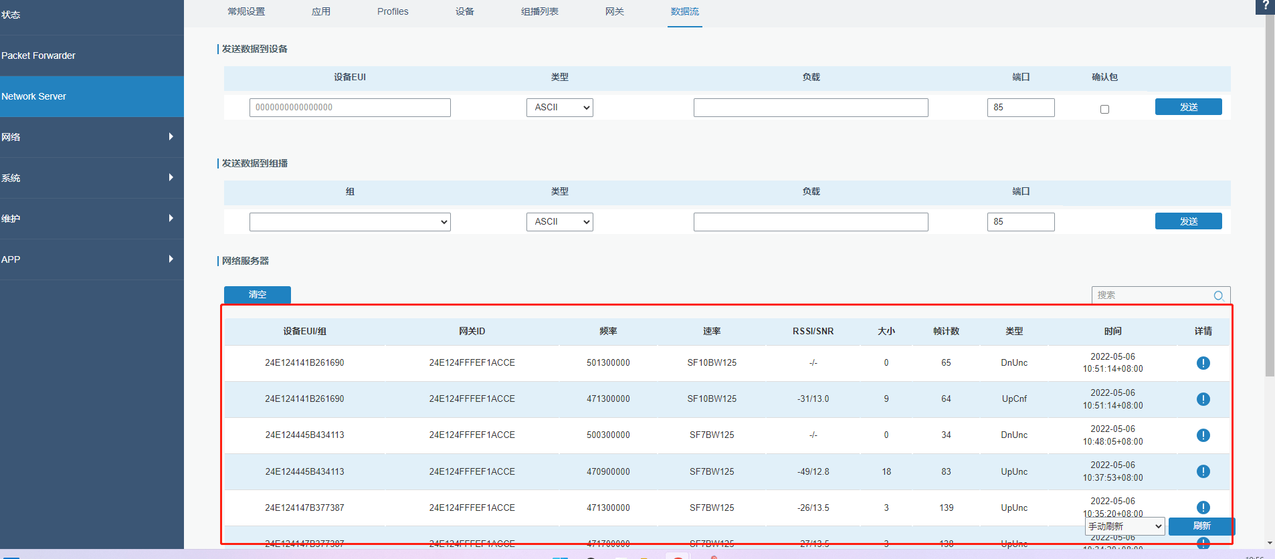Expand the 网络 sidebar menu
This screenshot has height=559, width=1275.
coord(92,137)
